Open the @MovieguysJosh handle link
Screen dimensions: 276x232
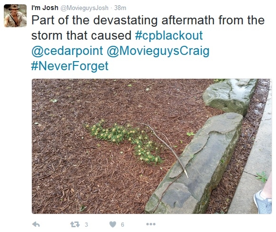(84, 8)
